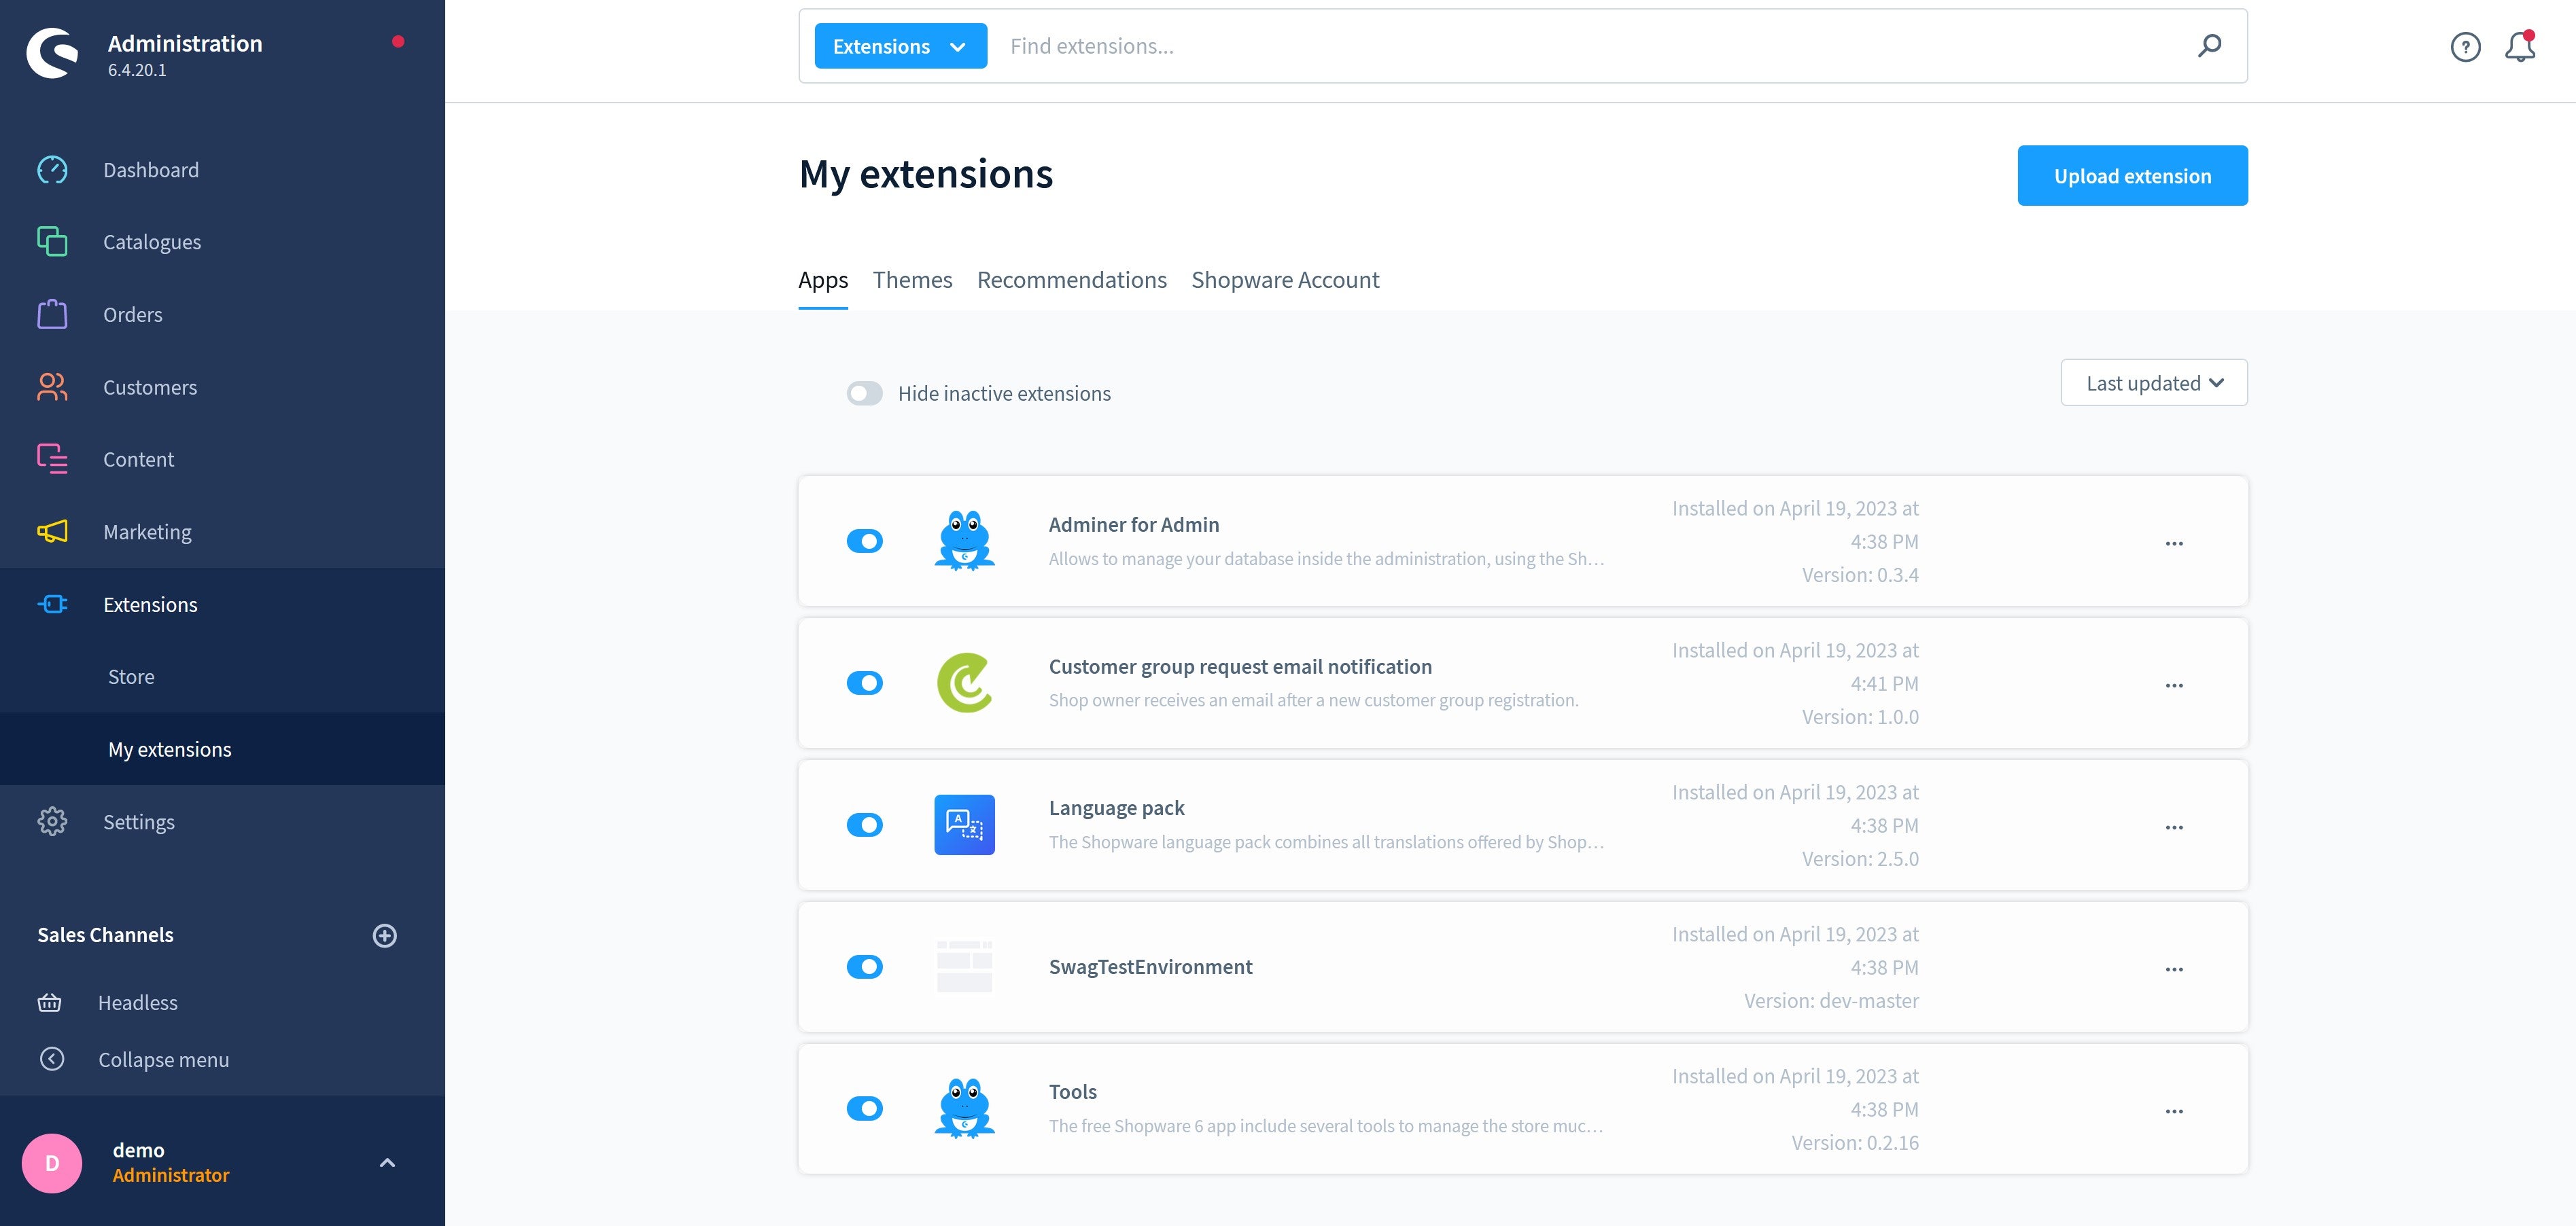Image resolution: width=2576 pixels, height=1226 pixels.
Task: Click the Content sidebar icon
Action: 51,458
